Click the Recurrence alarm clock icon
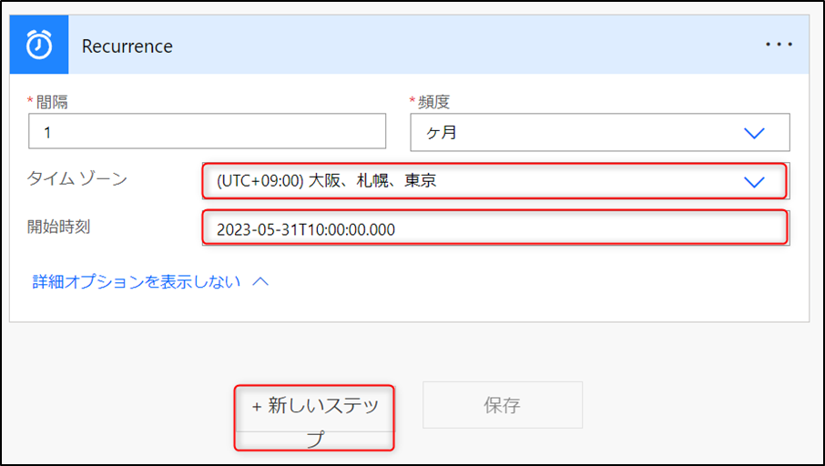 [39, 45]
